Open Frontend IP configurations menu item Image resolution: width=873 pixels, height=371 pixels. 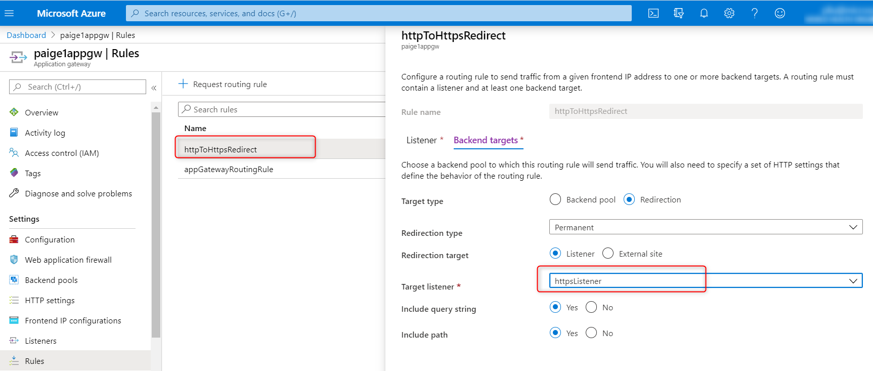tap(73, 320)
